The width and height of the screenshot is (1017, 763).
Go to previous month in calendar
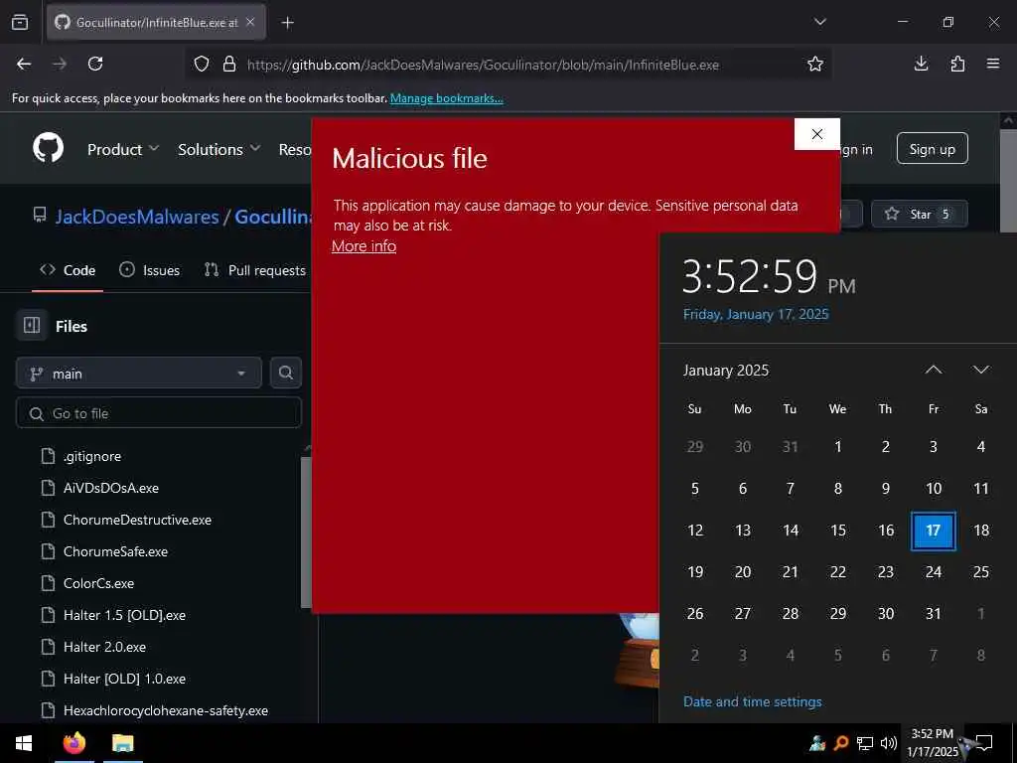click(934, 370)
